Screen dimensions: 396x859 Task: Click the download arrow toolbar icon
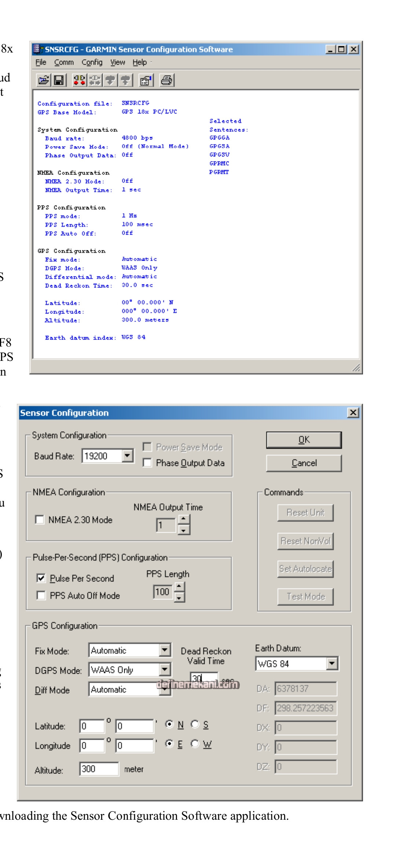(110, 80)
